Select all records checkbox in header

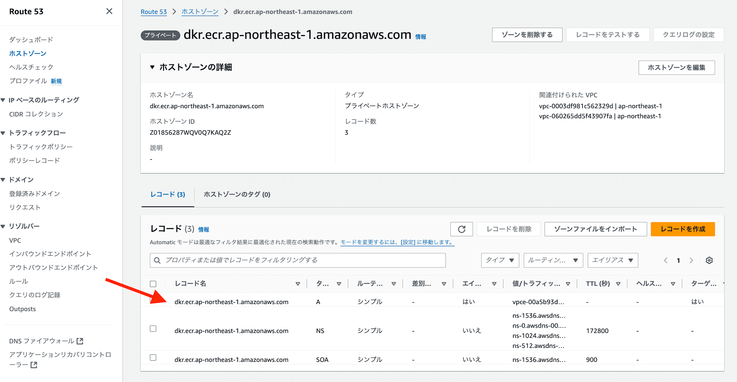[x=153, y=284]
